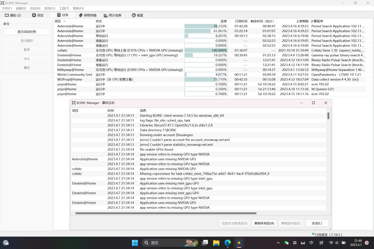Open the 磁盘 tab with pie icon
The height and width of the screenshot is (249, 374).
click(137, 15)
